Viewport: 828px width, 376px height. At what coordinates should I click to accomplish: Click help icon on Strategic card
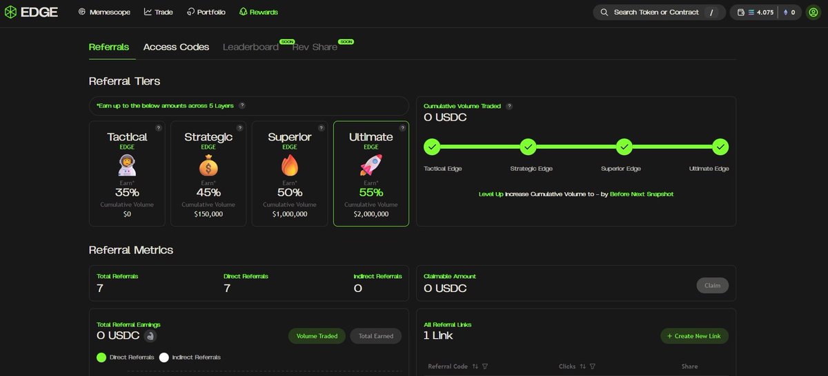click(x=239, y=128)
